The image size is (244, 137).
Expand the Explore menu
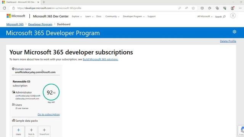[77, 16]
